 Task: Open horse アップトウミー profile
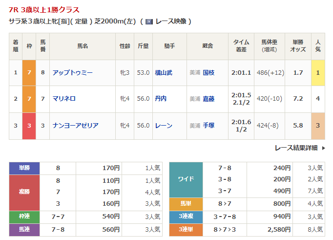[x=72, y=72]
